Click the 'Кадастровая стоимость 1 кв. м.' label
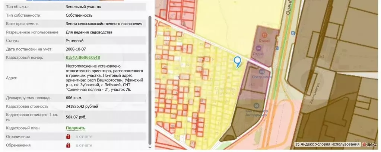Viewport: 381px width, 152px height. click(32, 117)
